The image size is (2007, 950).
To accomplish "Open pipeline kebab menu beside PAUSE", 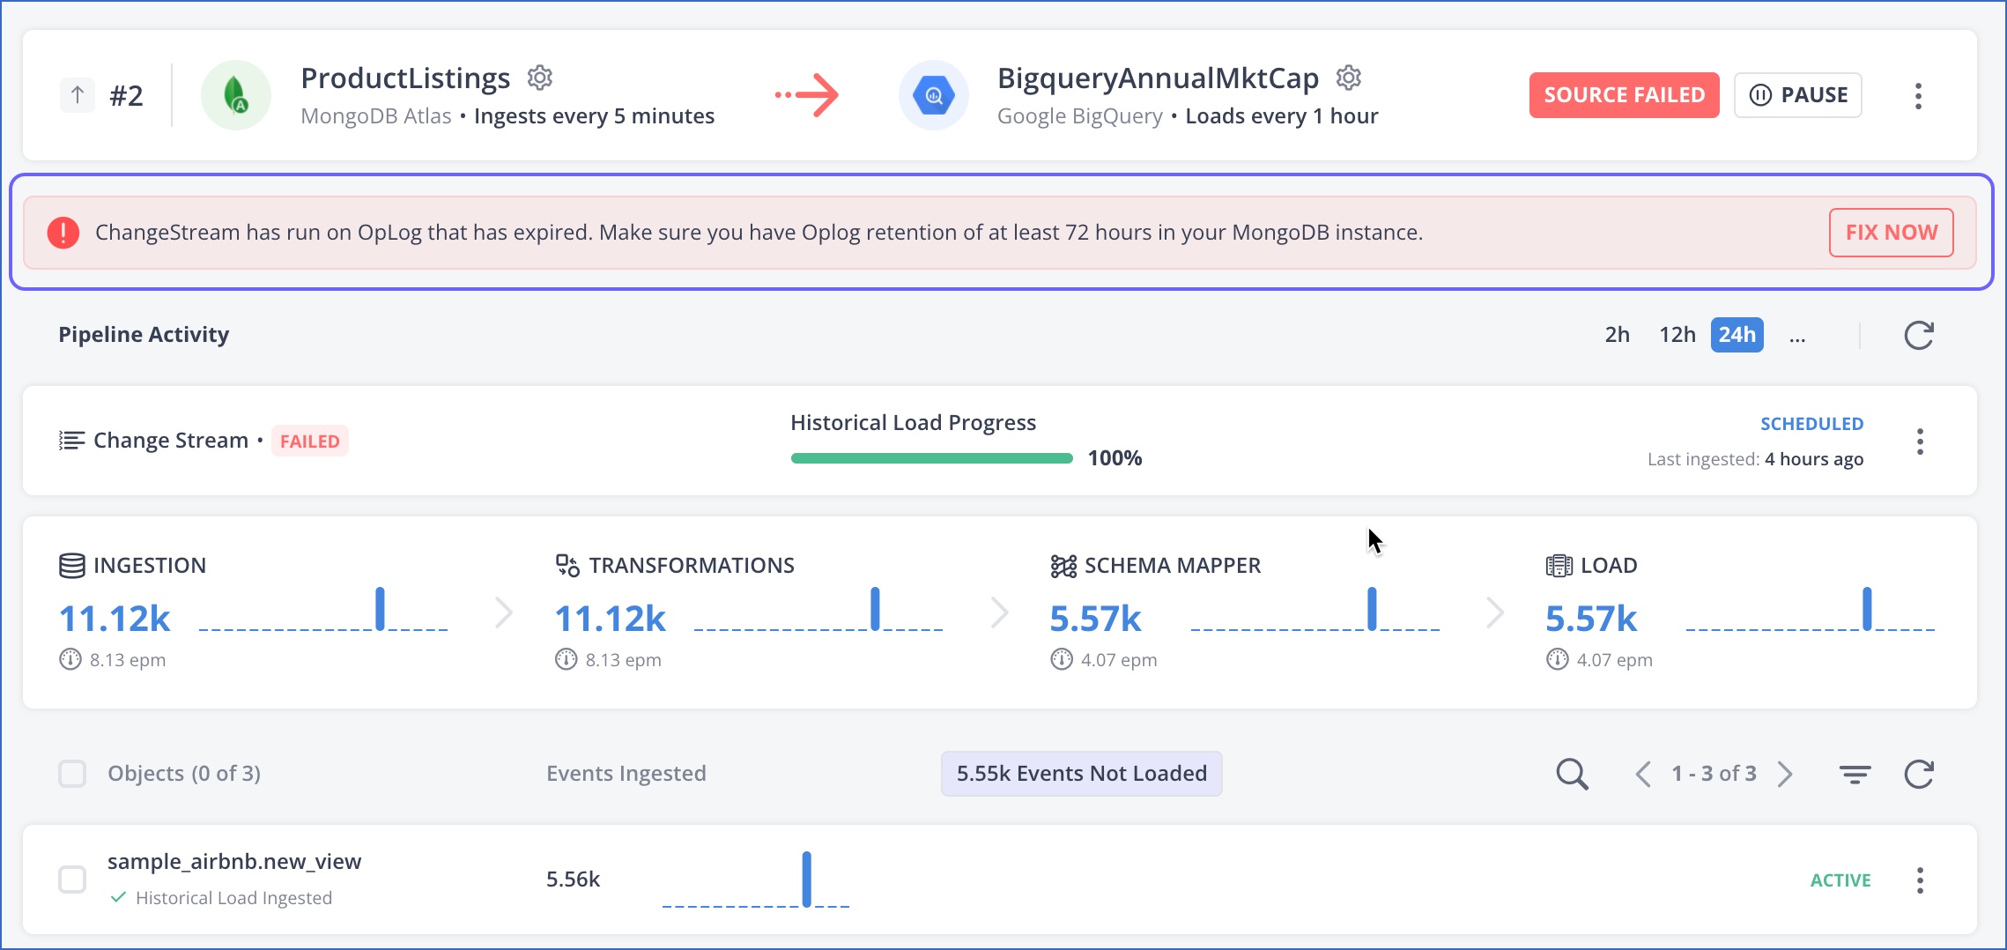I will [1918, 95].
